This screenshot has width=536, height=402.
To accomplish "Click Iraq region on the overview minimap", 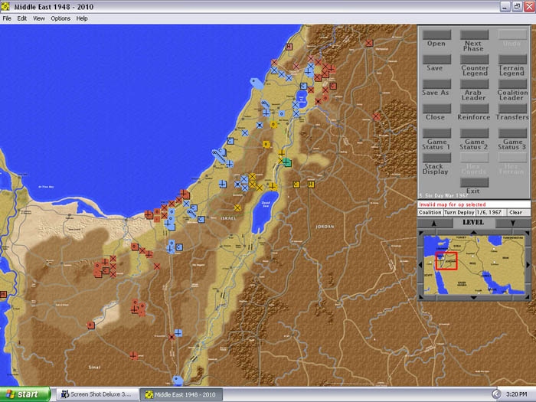I will point(472,263).
